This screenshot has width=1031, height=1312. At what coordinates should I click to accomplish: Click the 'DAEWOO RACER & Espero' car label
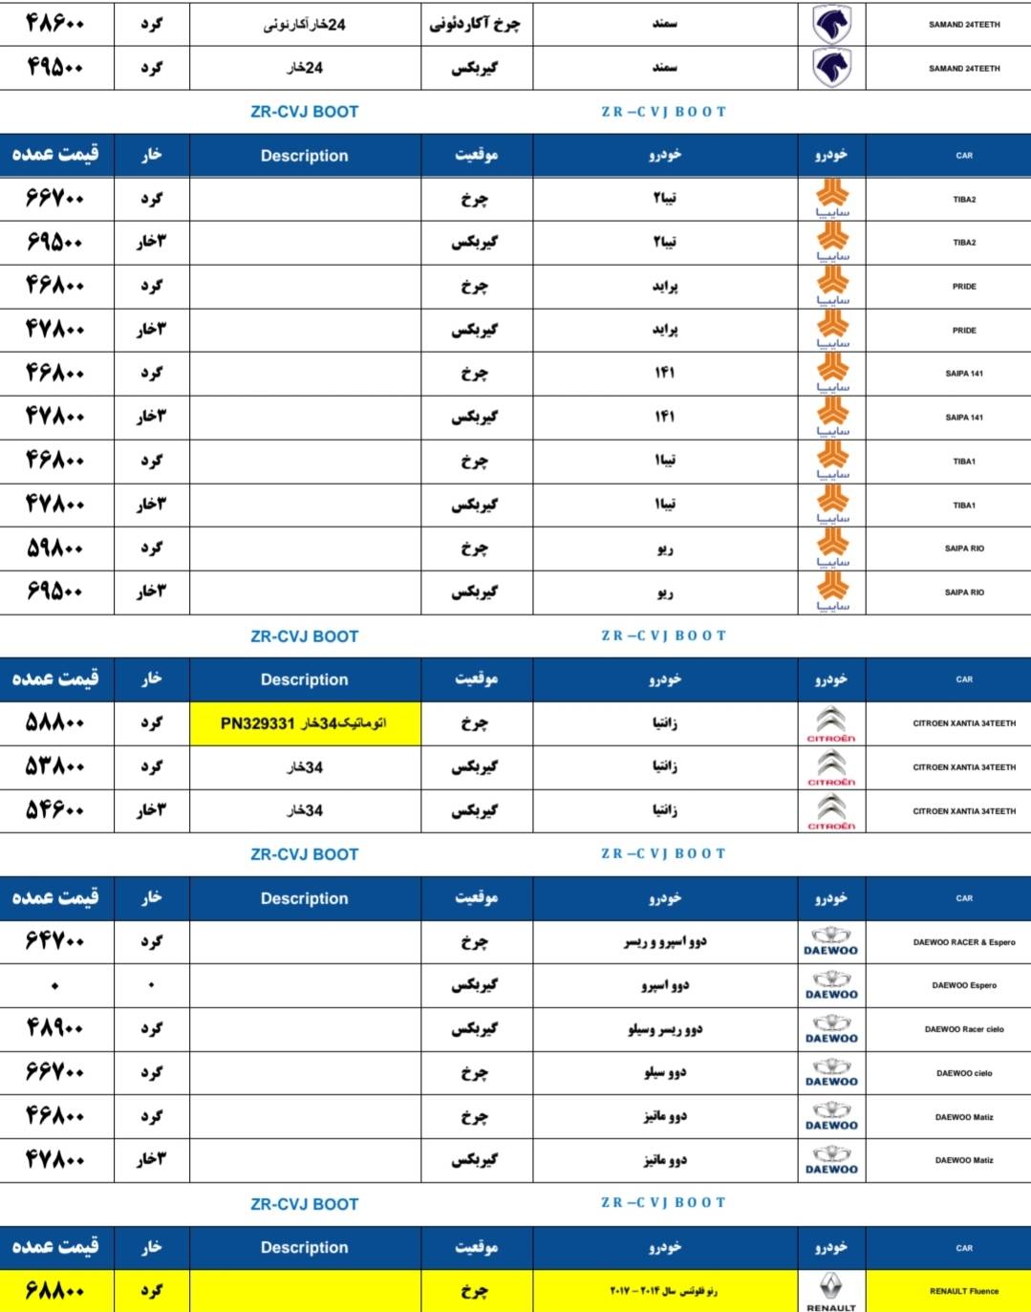tap(964, 942)
